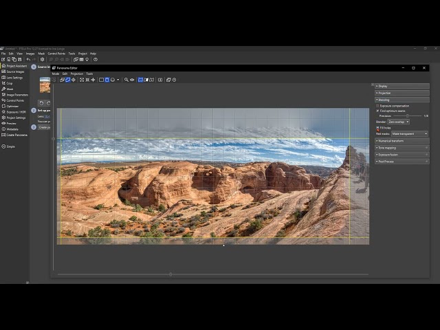The width and height of the screenshot is (440, 330).
Task: Open the Blender Zero overlap dropdown
Action: click(399, 122)
